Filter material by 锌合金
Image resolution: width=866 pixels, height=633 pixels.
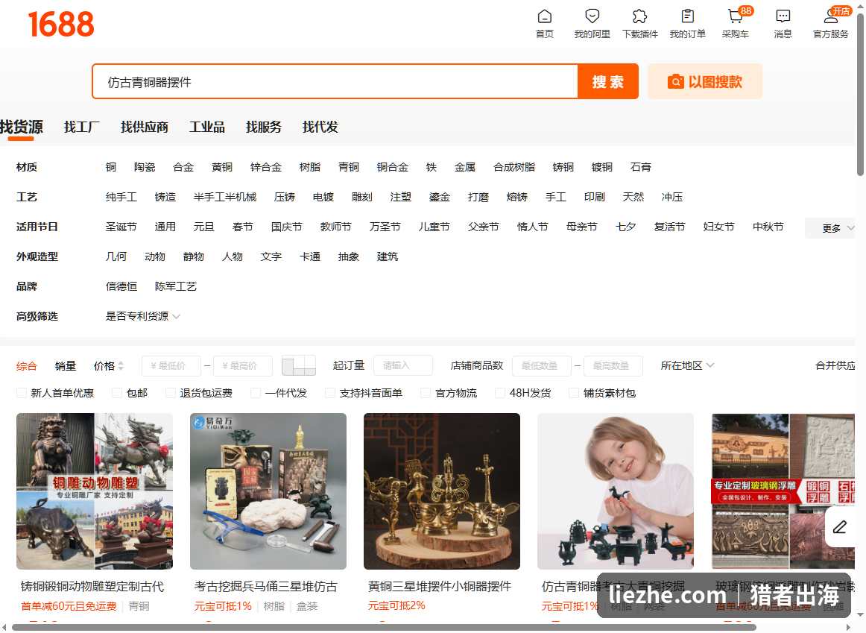coord(265,167)
